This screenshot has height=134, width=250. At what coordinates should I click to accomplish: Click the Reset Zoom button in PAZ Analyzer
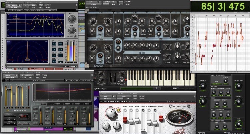pyautogui.click(x=75, y=36)
